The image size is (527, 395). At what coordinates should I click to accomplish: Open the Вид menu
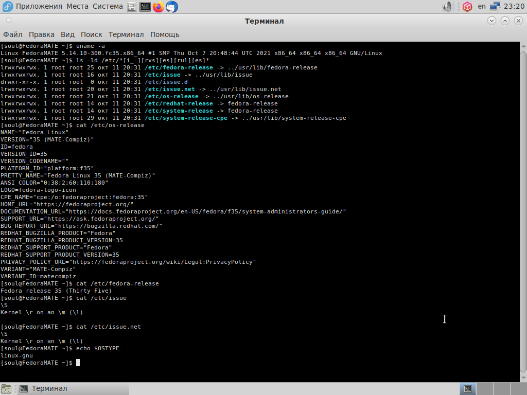[67, 34]
